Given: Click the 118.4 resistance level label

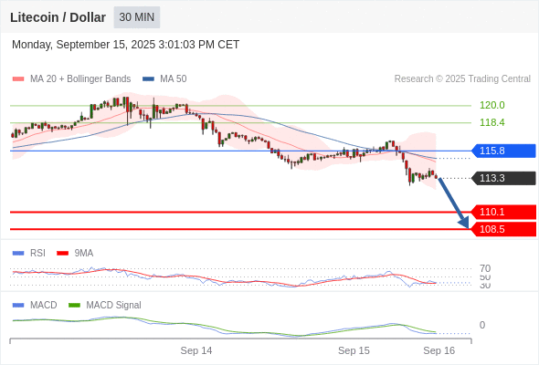Looking at the screenshot, I should [x=492, y=122].
